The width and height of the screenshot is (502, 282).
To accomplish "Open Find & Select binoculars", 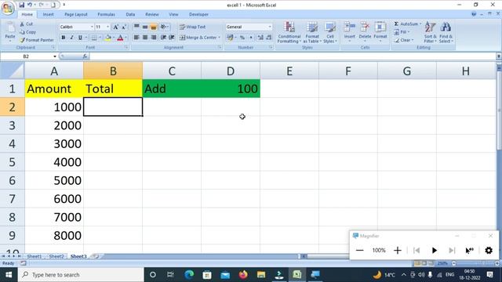I will [x=446, y=32].
